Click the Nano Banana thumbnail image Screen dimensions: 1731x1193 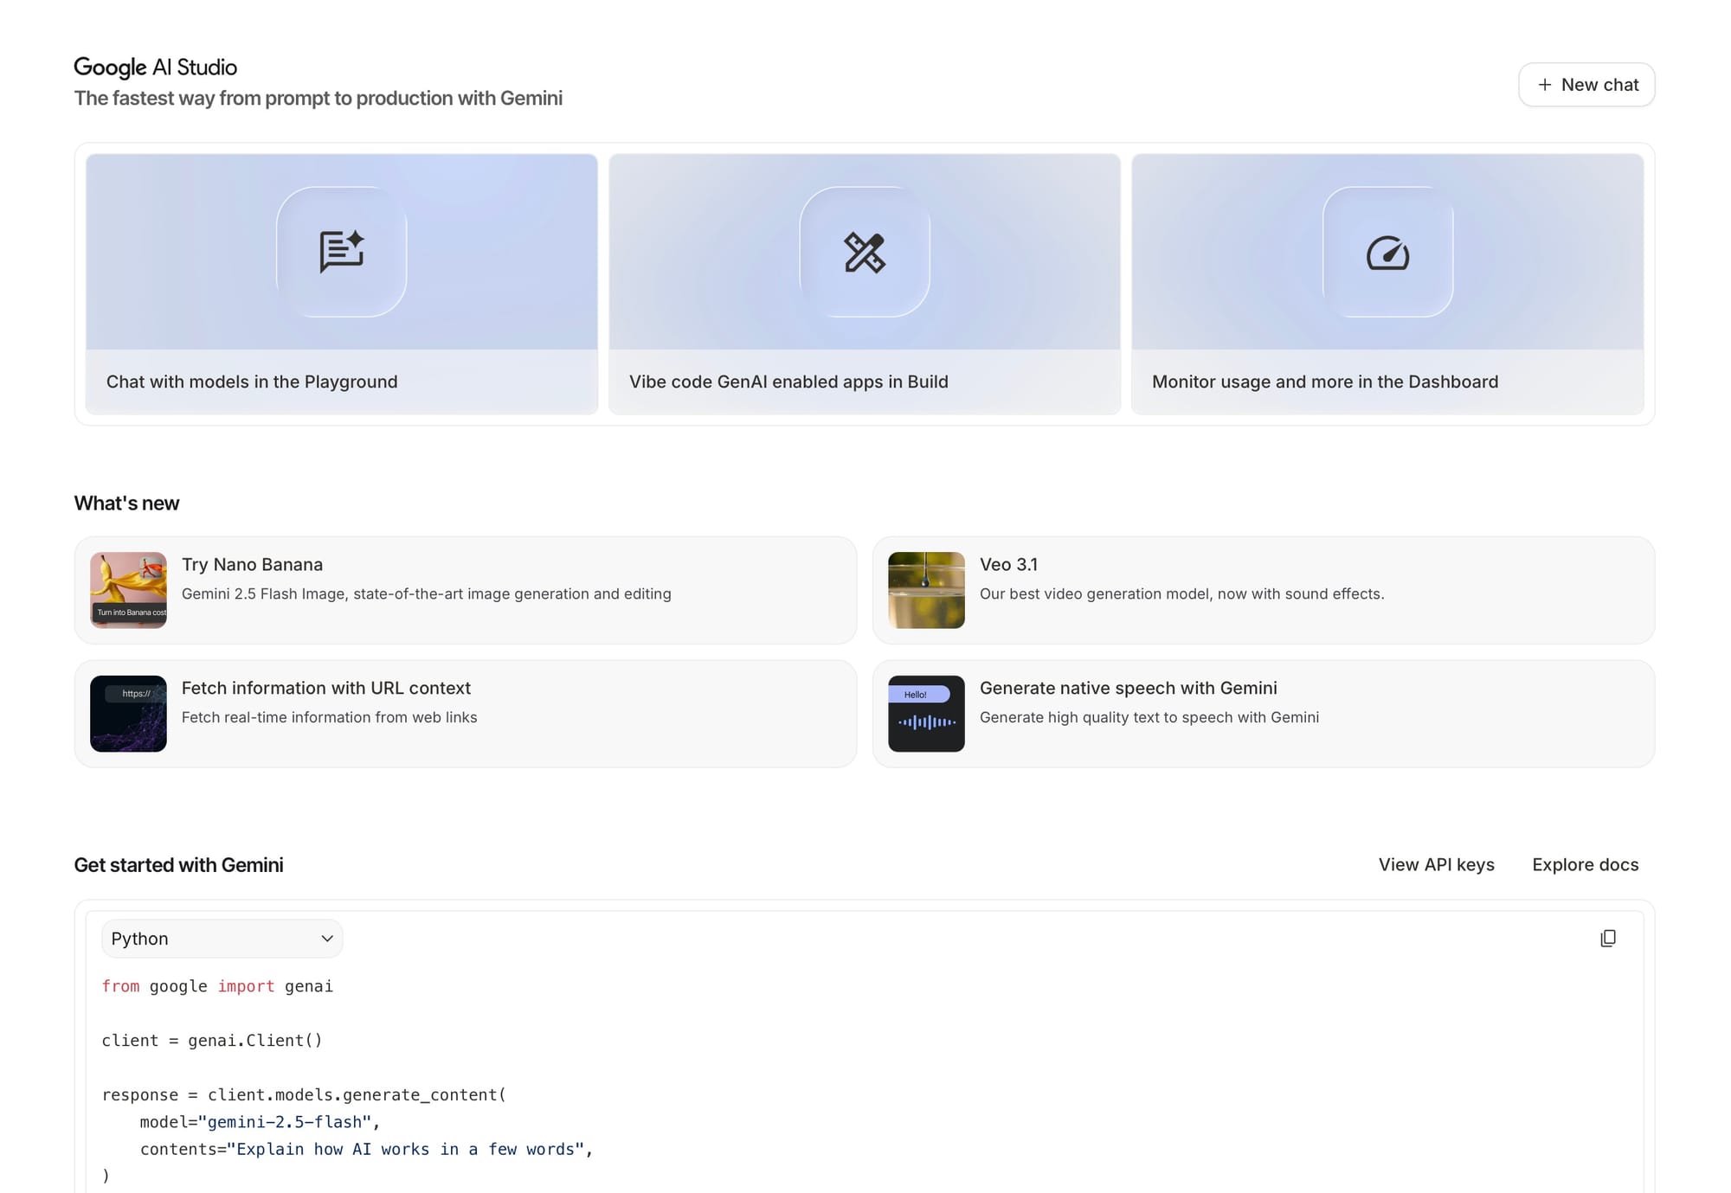pyautogui.click(x=128, y=590)
